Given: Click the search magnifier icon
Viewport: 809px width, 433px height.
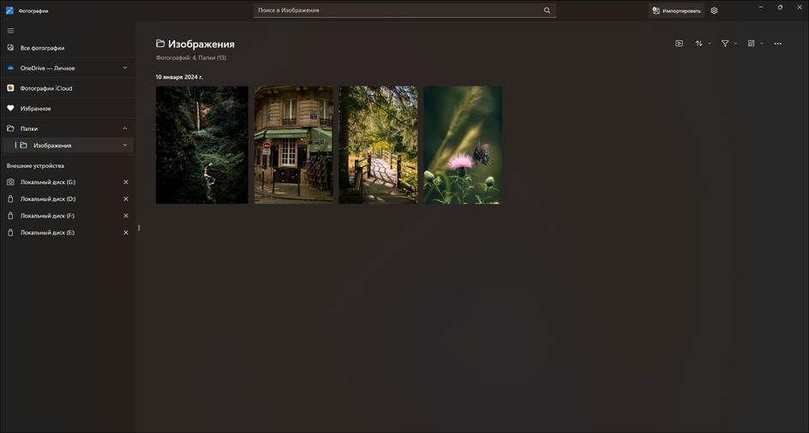Looking at the screenshot, I should [547, 10].
